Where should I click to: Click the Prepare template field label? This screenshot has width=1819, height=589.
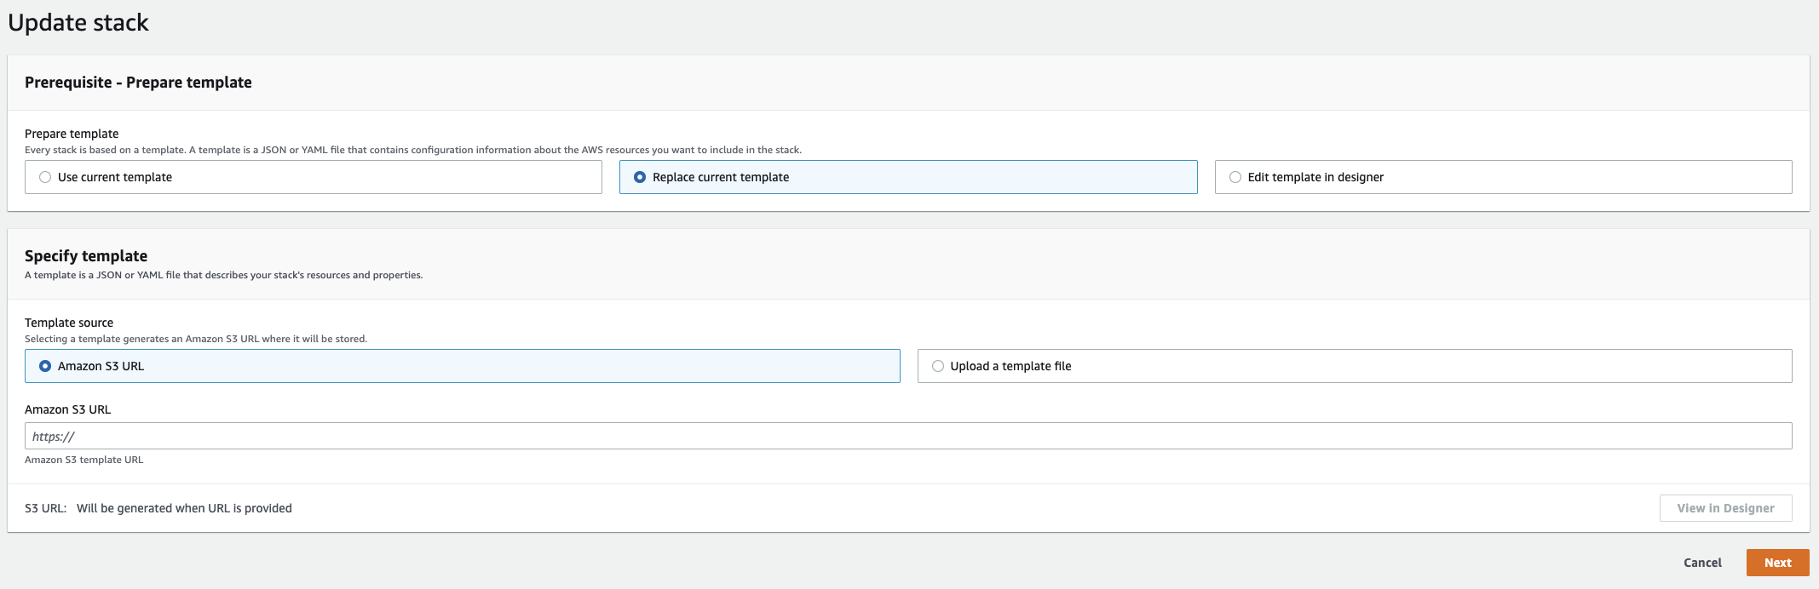click(72, 134)
